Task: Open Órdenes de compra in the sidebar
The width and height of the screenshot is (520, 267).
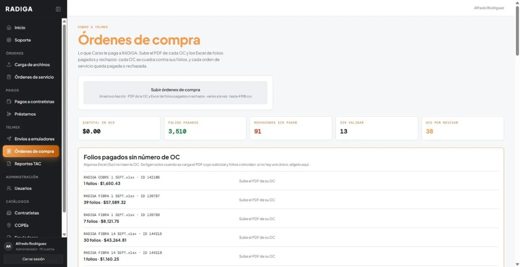Action: [x=31, y=151]
